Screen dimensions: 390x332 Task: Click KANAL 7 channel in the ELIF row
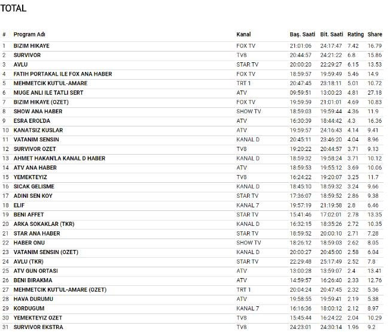click(x=248, y=206)
